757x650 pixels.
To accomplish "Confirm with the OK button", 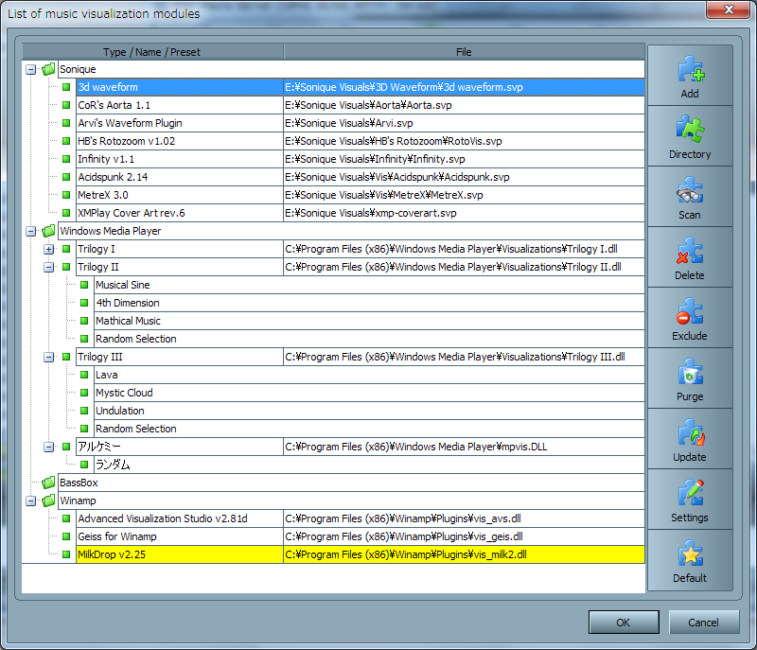I will coord(624,622).
